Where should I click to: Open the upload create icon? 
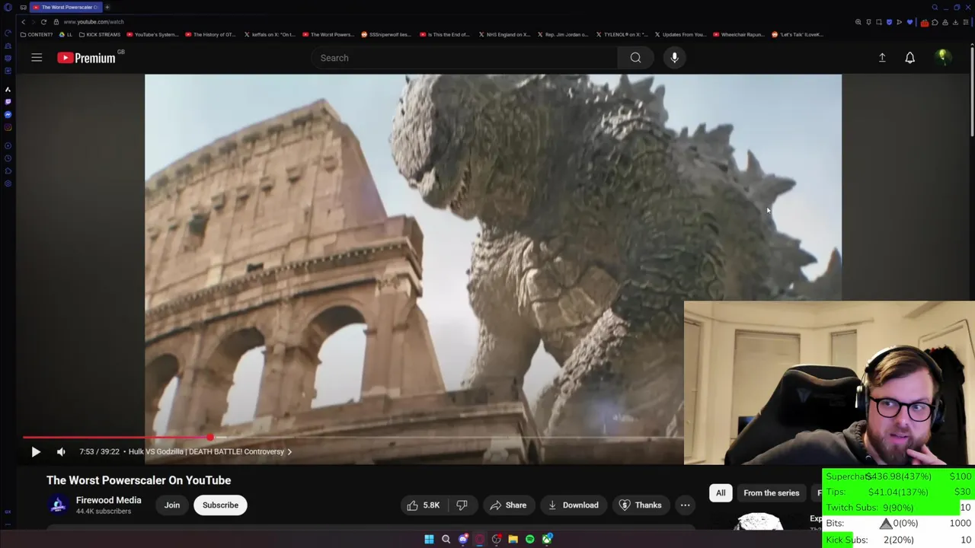coord(882,58)
